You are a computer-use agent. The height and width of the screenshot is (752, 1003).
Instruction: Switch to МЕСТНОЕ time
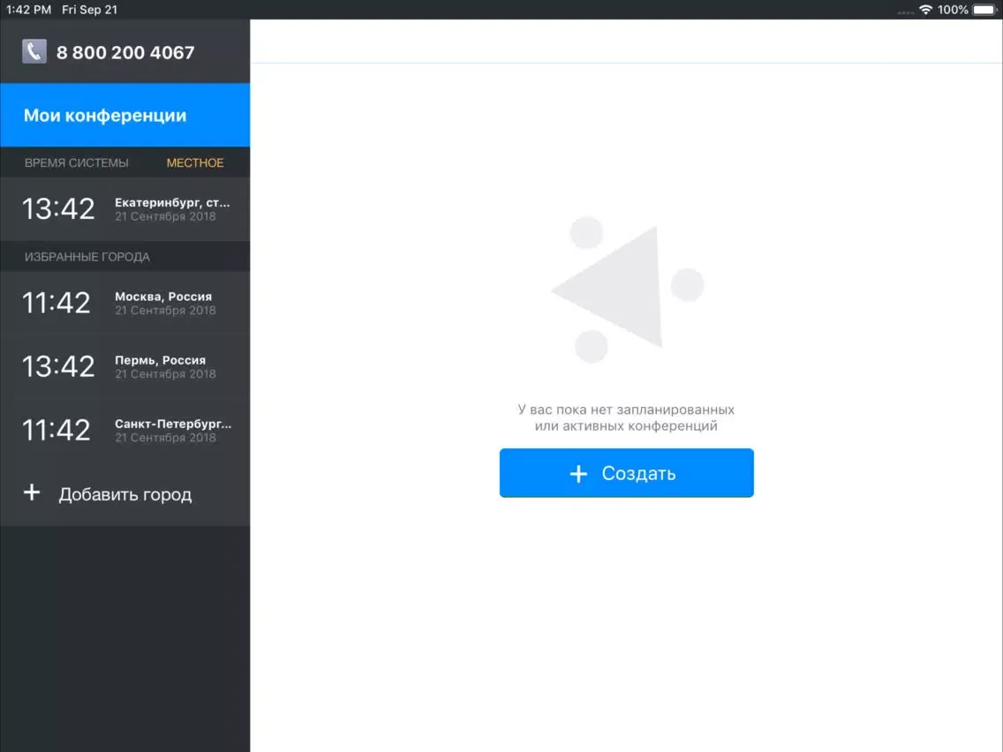pos(195,163)
